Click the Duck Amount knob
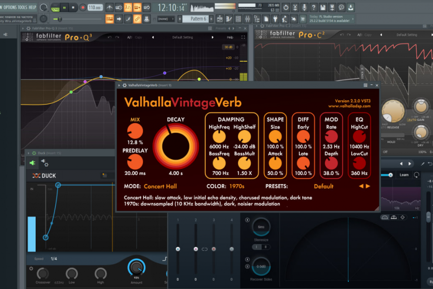 137,268
